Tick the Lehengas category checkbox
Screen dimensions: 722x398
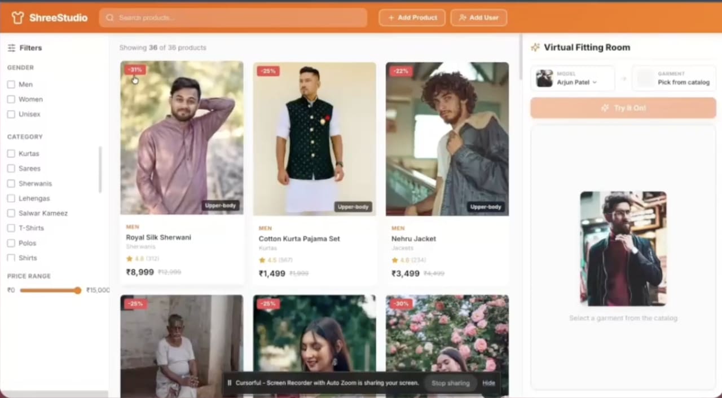coord(11,198)
